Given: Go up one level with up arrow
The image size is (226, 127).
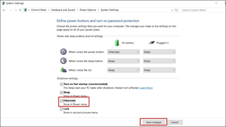Looking at the screenshot, I should click(x=20, y=10).
